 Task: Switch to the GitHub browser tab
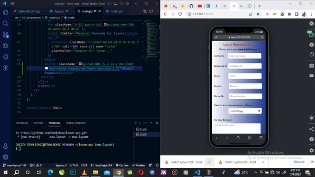click(x=191, y=6)
